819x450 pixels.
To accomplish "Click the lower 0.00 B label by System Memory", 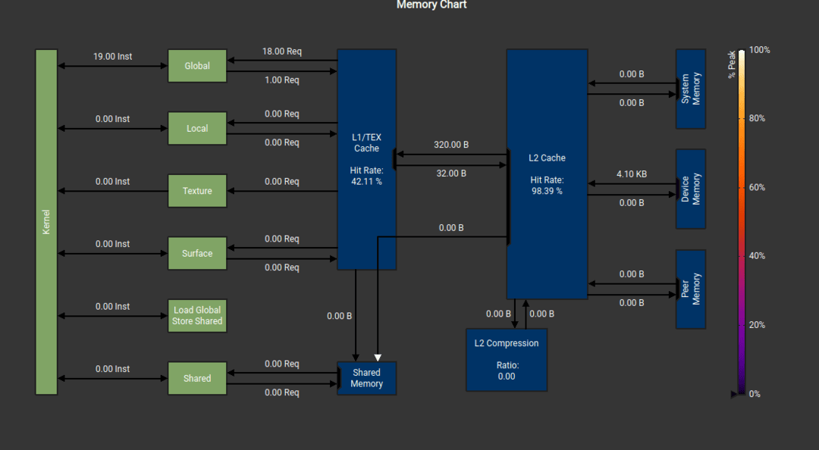I will 632,103.
